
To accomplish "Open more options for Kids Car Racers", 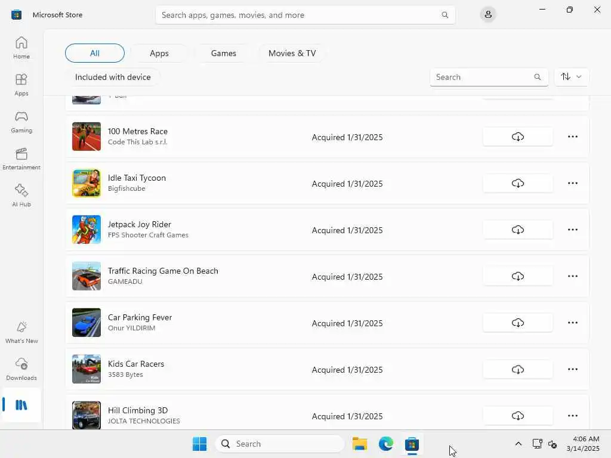I will 572,369.
